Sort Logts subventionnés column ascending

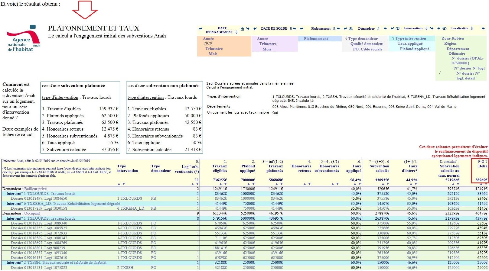(193, 184)
